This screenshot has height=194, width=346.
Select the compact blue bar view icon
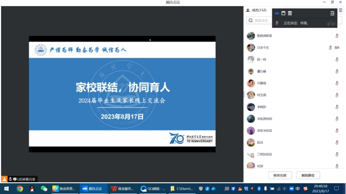[x=277, y=13]
